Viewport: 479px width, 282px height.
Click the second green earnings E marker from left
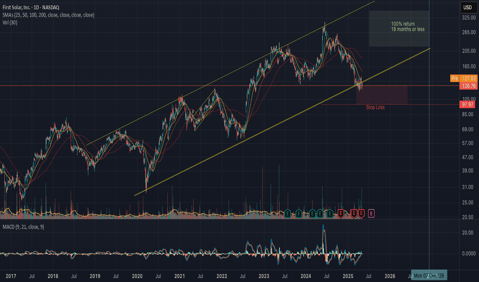tap(299, 213)
